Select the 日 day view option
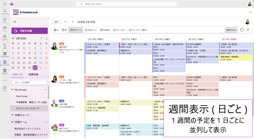The height and width of the screenshot is (139, 254). tap(56, 30)
